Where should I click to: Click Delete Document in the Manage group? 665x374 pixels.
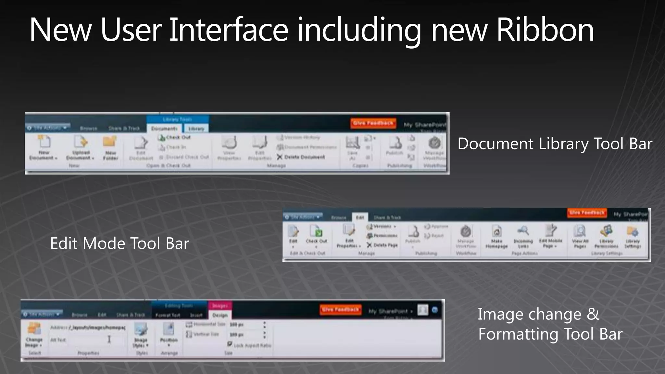click(301, 157)
